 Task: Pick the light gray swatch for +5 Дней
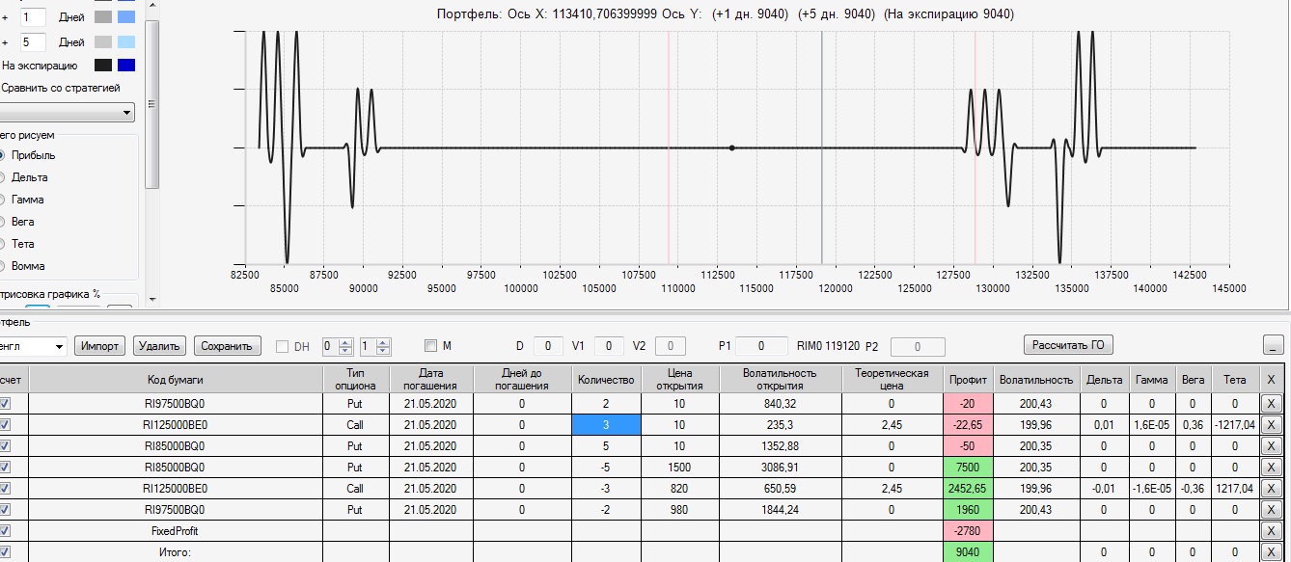[103, 42]
